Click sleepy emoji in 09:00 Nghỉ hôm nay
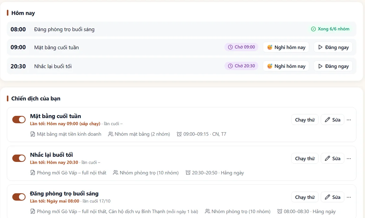The image size is (365, 218). click(x=270, y=47)
